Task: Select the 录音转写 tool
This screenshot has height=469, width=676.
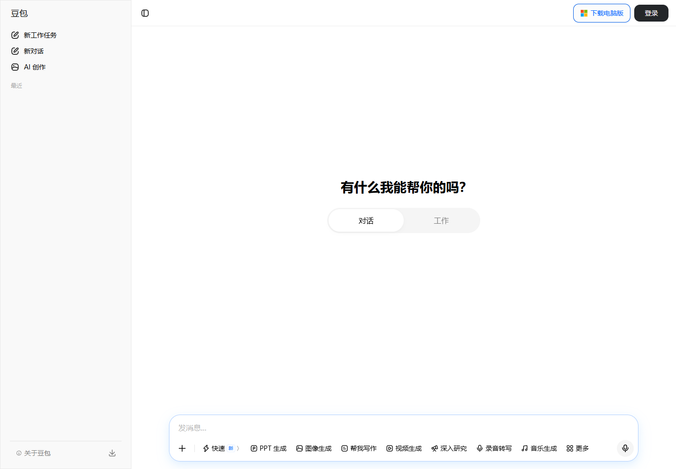Action: [494, 448]
